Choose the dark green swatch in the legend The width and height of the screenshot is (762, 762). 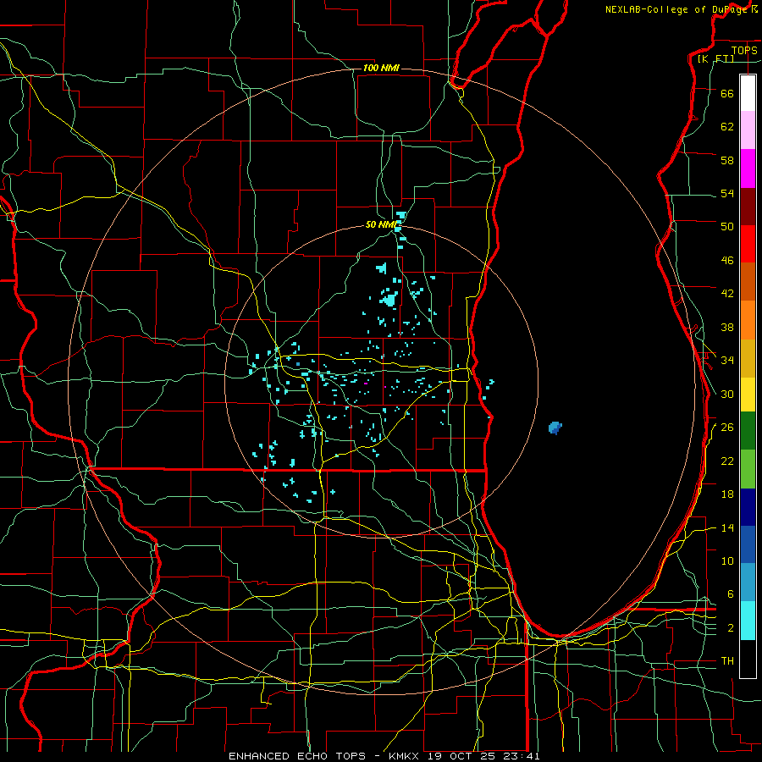pyautogui.click(x=748, y=431)
